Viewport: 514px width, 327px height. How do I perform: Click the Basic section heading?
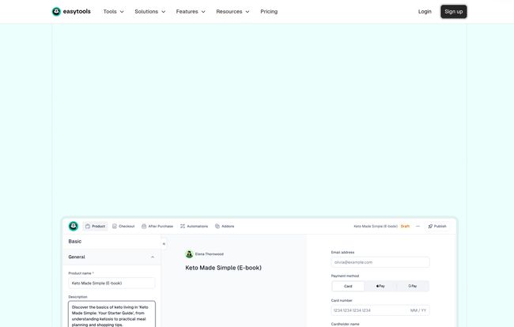click(75, 241)
